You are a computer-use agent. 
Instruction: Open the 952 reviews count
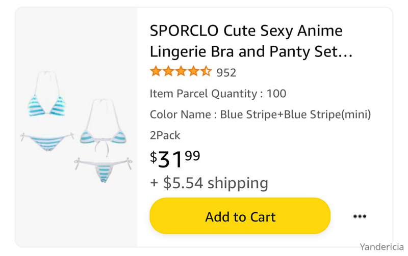tap(226, 73)
